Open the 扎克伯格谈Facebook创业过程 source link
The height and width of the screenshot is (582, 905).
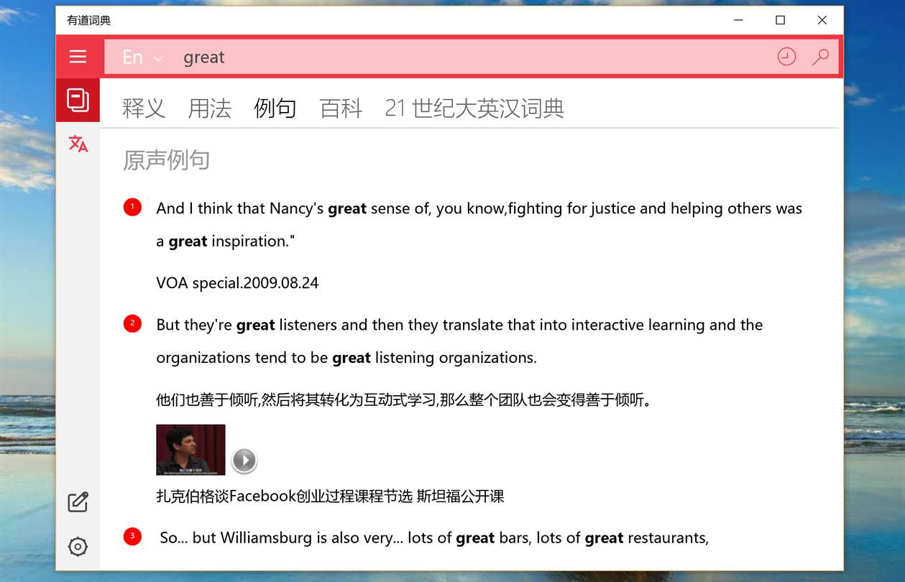(330, 496)
